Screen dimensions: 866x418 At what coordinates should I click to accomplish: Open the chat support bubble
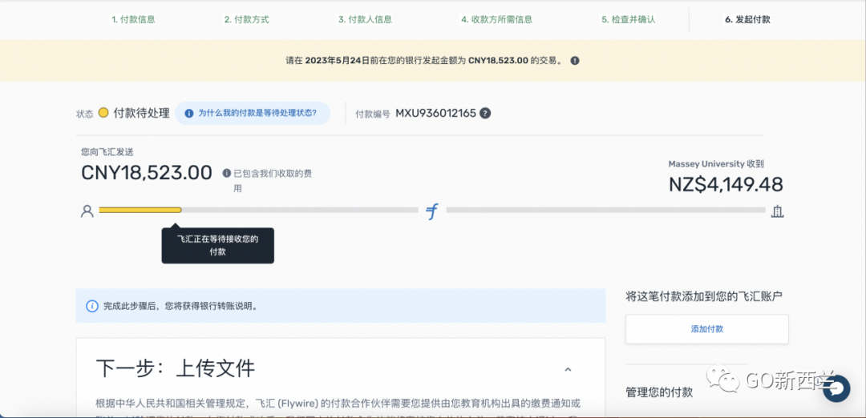(836, 388)
